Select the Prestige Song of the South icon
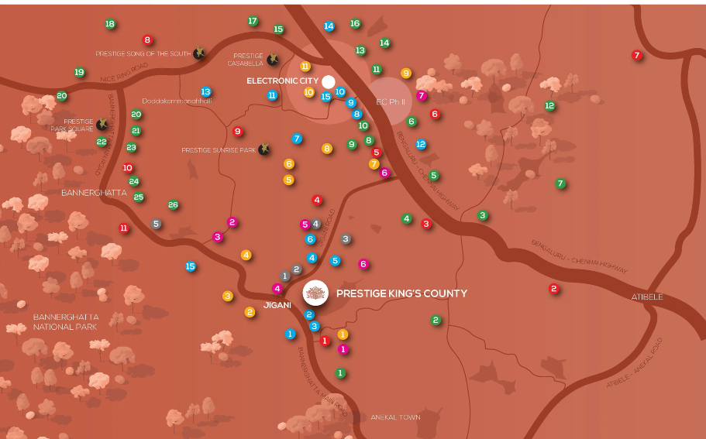This screenshot has height=439, width=706. 199,53
